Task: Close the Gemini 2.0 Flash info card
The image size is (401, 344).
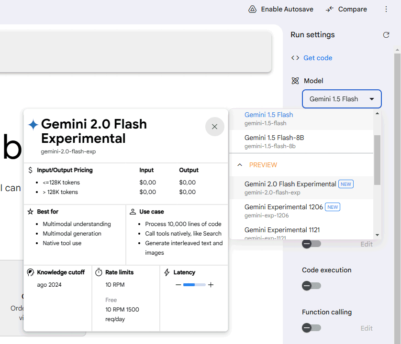Action: 214,127
